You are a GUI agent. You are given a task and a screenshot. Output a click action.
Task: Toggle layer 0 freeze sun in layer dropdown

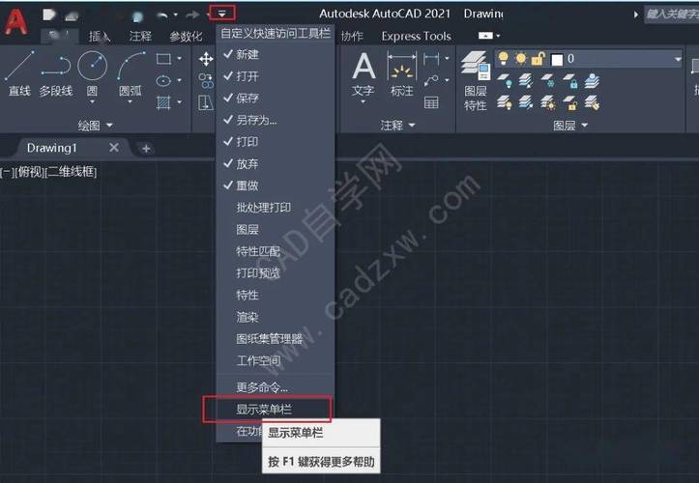(x=520, y=58)
